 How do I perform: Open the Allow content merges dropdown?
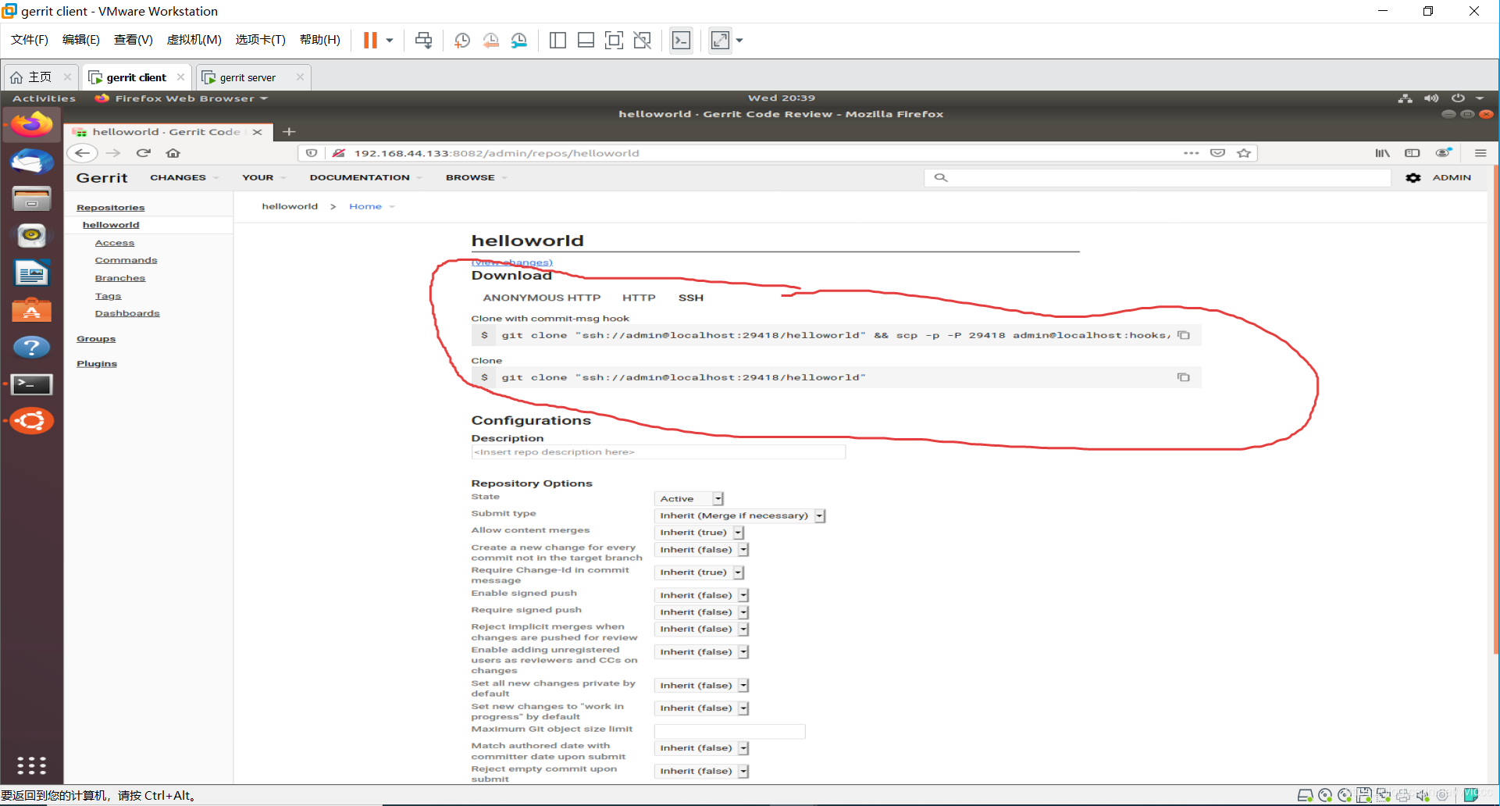(x=699, y=533)
